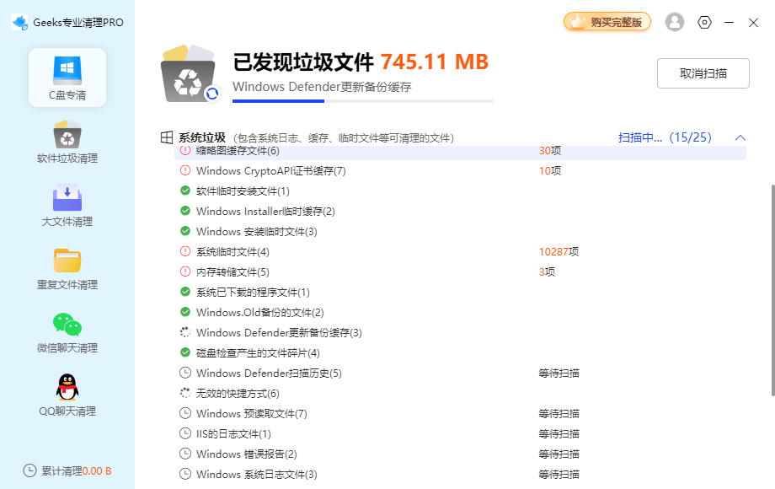Viewport: 775px width, 489px height.
Task: Click green check beside Windows.Old备份的文件
Action: click(x=184, y=312)
